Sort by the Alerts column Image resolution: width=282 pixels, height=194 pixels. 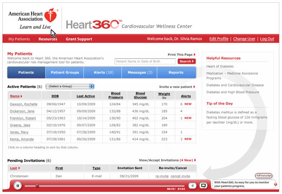coord(186,96)
